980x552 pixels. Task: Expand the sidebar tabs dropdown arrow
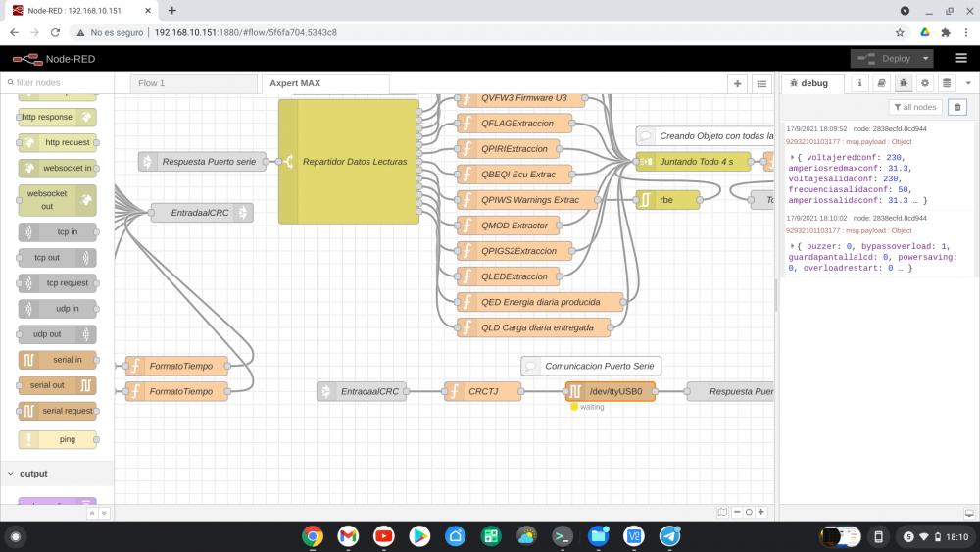click(x=968, y=83)
